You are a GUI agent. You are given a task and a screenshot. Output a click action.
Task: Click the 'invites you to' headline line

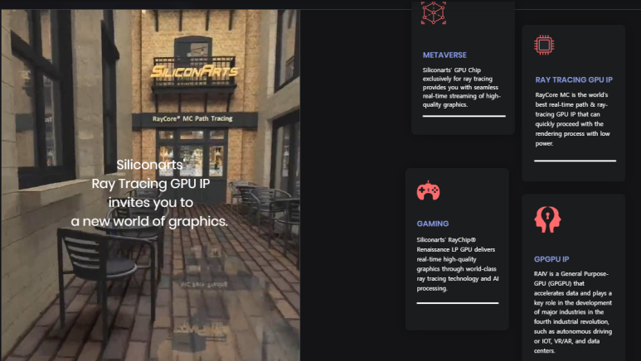click(x=151, y=203)
